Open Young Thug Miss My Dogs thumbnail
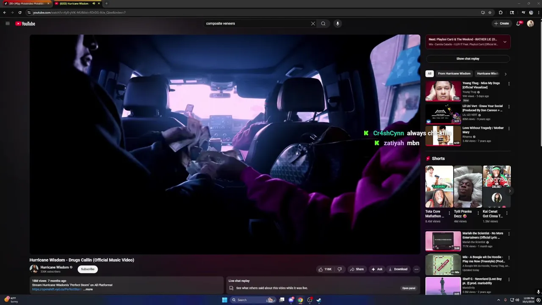542x305 pixels. pyautogui.click(x=443, y=91)
